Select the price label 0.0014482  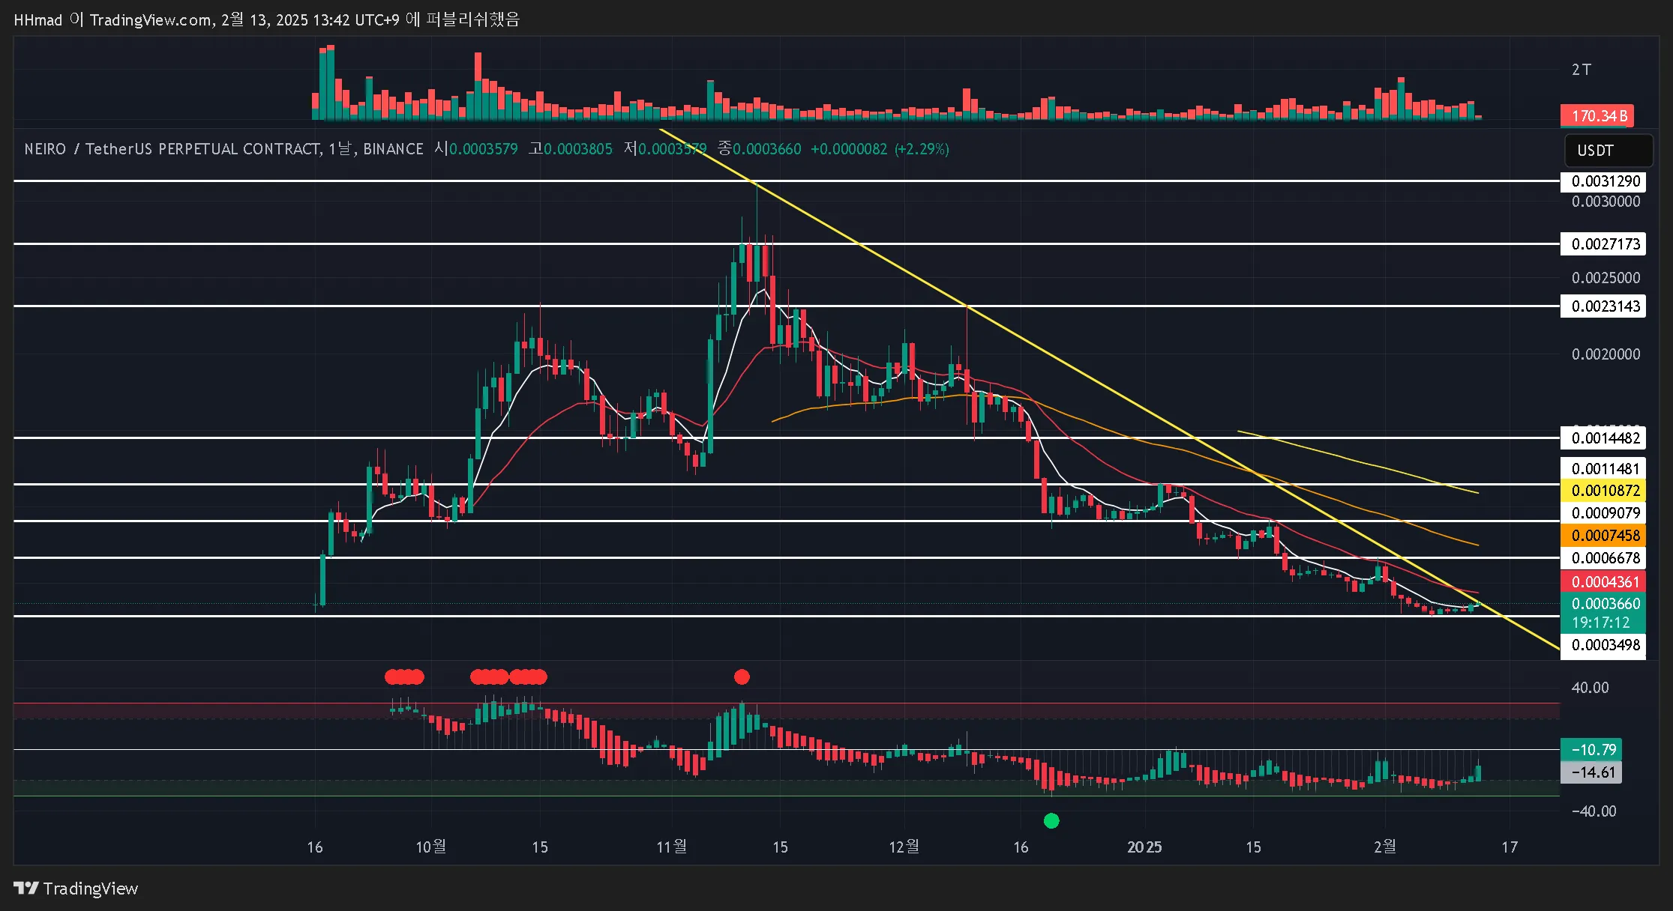pos(1603,438)
